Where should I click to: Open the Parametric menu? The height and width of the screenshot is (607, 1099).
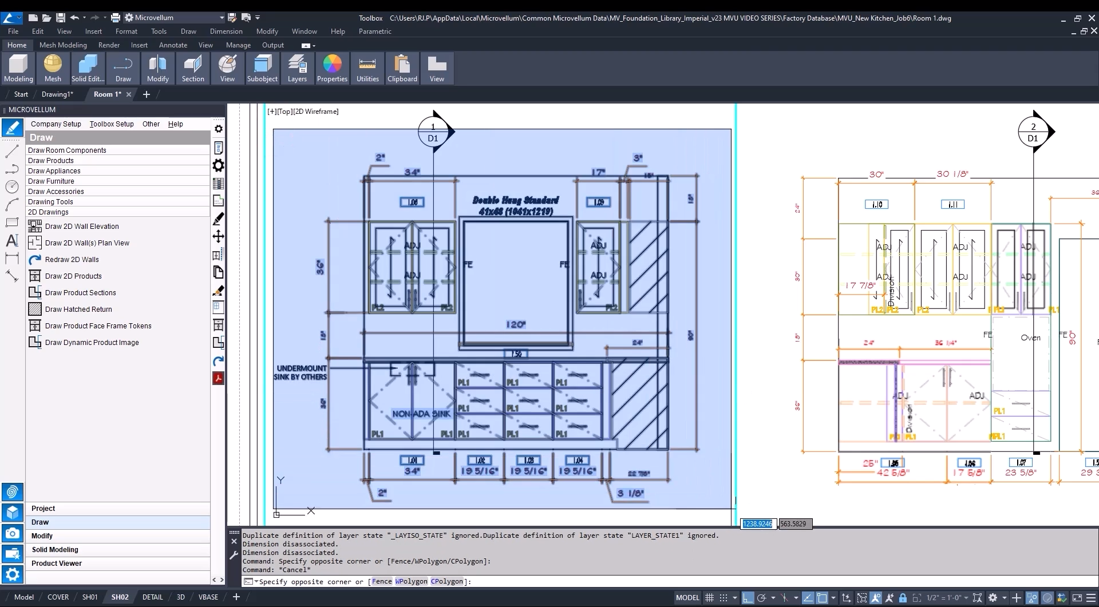pos(375,31)
